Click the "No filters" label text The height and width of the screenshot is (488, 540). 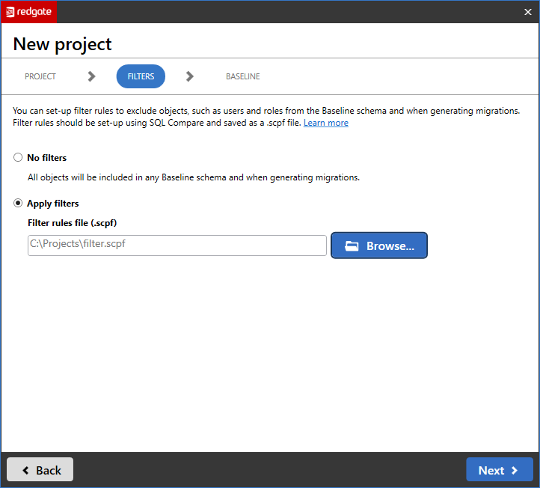(46, 158)
